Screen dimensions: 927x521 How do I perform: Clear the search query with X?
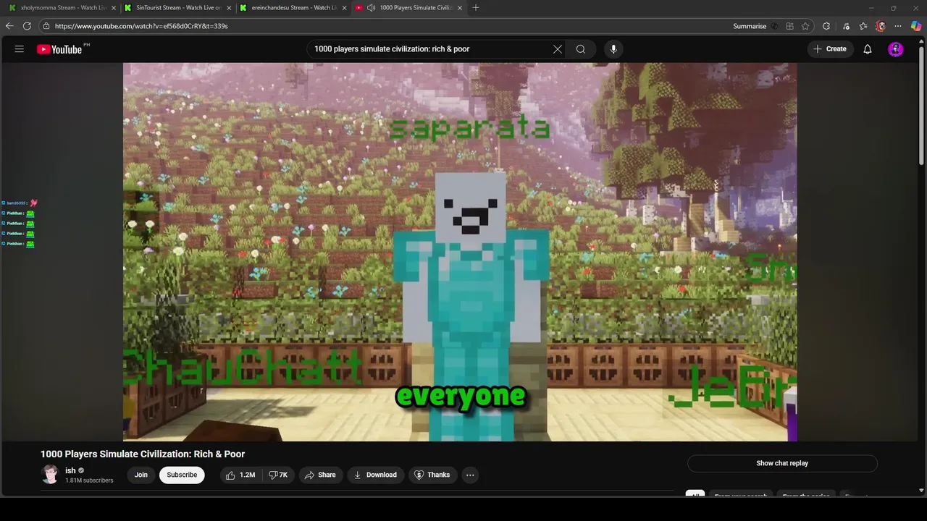pos(557,49)
